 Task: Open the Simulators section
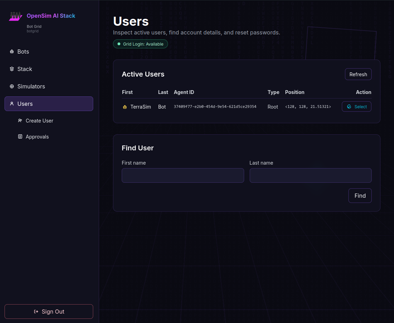pyautogui.click(x=49, y=86)
